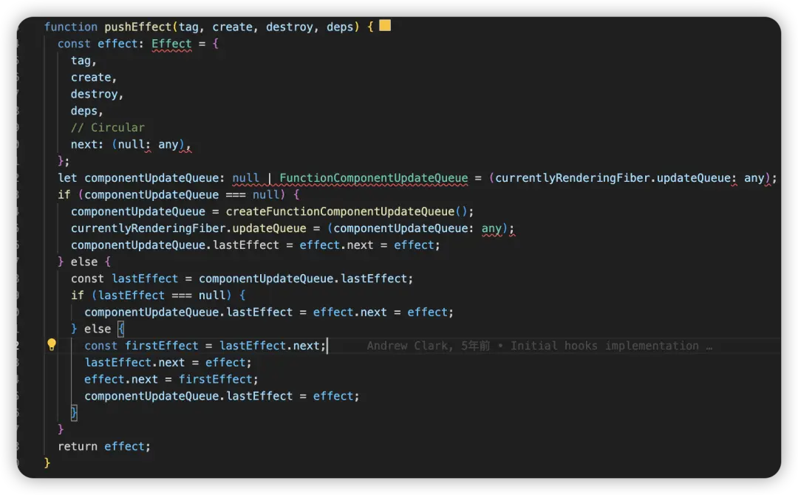Click the Andrew Clark git blame annotation

[539, 346]
